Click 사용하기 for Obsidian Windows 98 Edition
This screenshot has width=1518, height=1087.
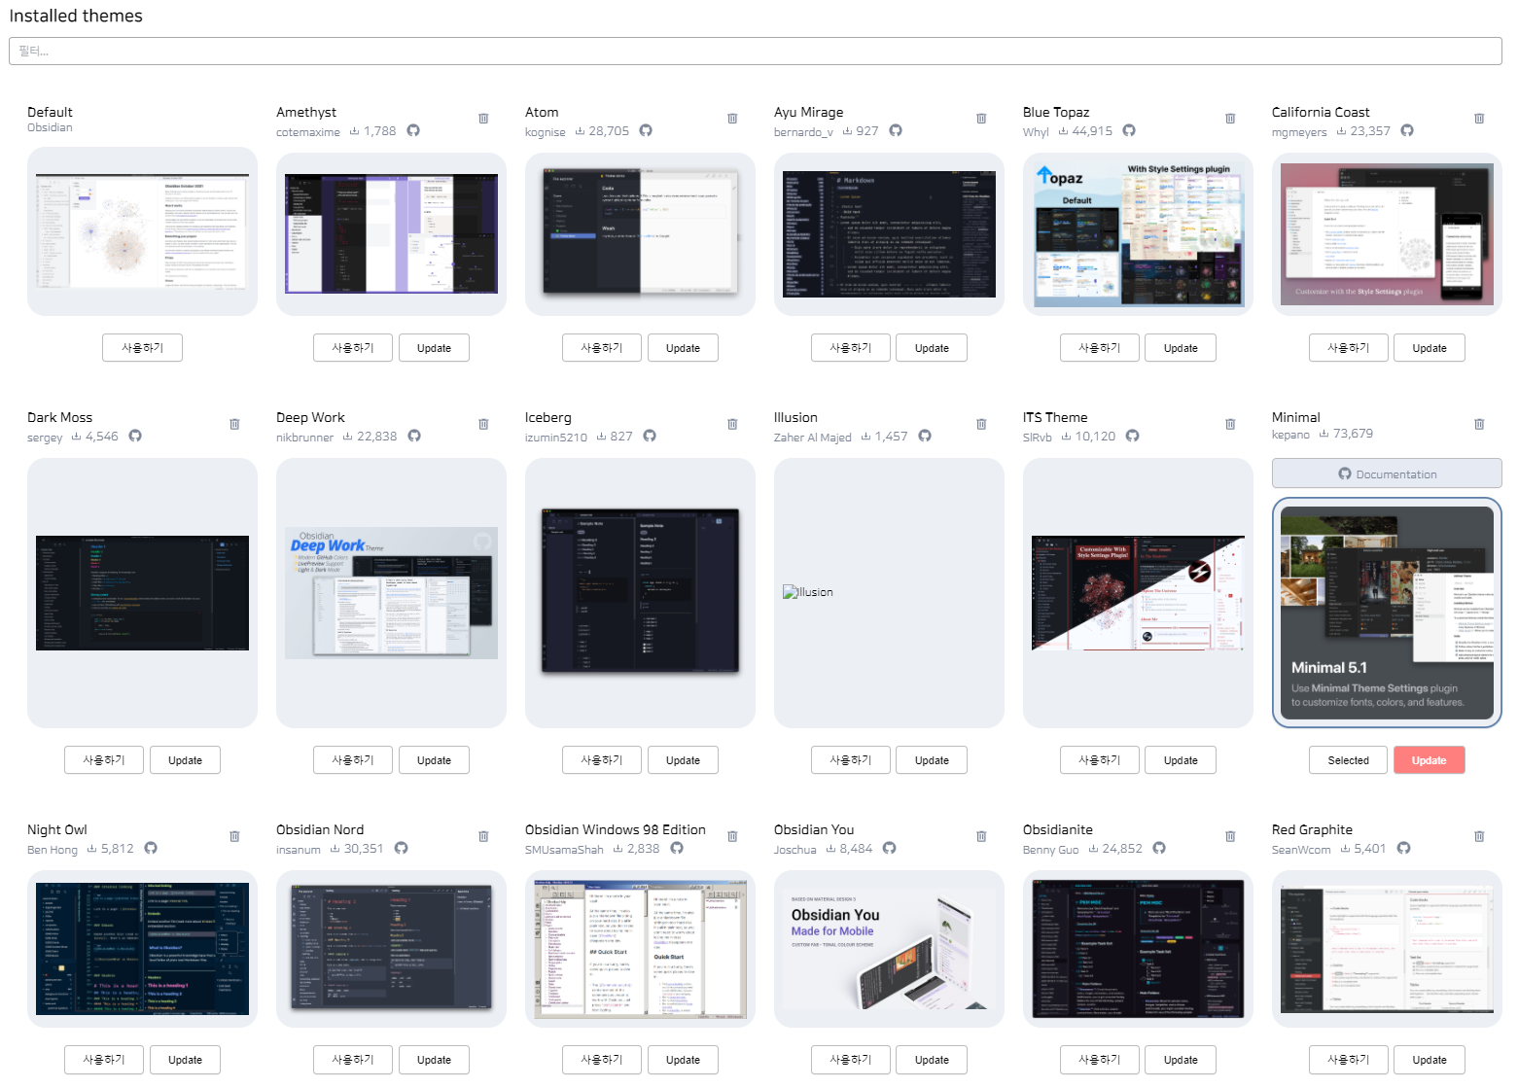[602, 1060]
